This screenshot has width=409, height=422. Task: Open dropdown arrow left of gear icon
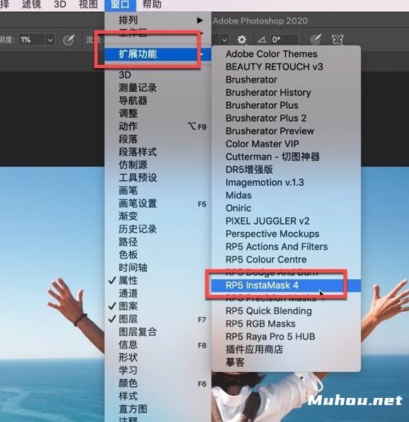pos(224,40)
